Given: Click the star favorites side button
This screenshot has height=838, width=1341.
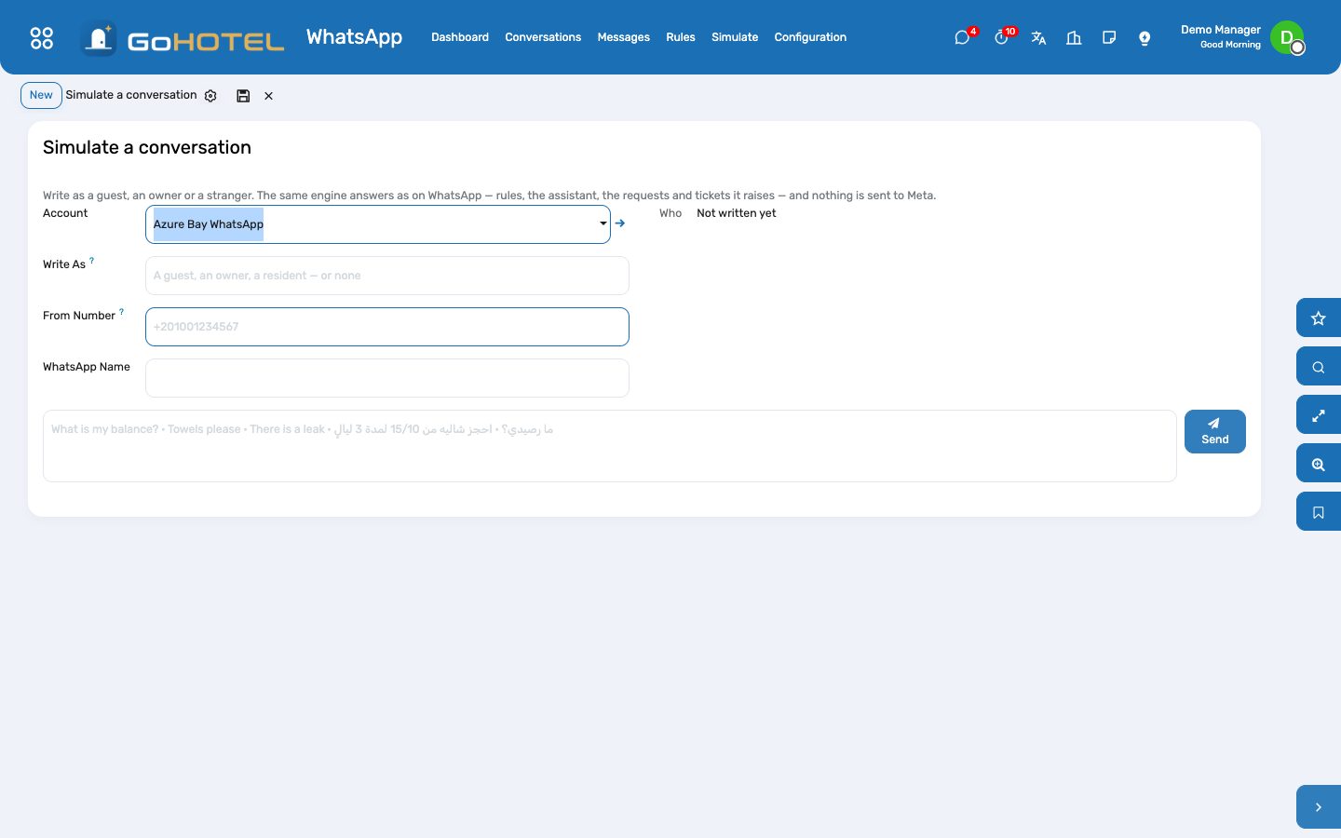Looking at the screenshot, I should [1319, 318].
